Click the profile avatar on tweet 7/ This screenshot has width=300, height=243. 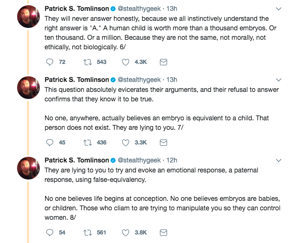[x=28, y=89]
